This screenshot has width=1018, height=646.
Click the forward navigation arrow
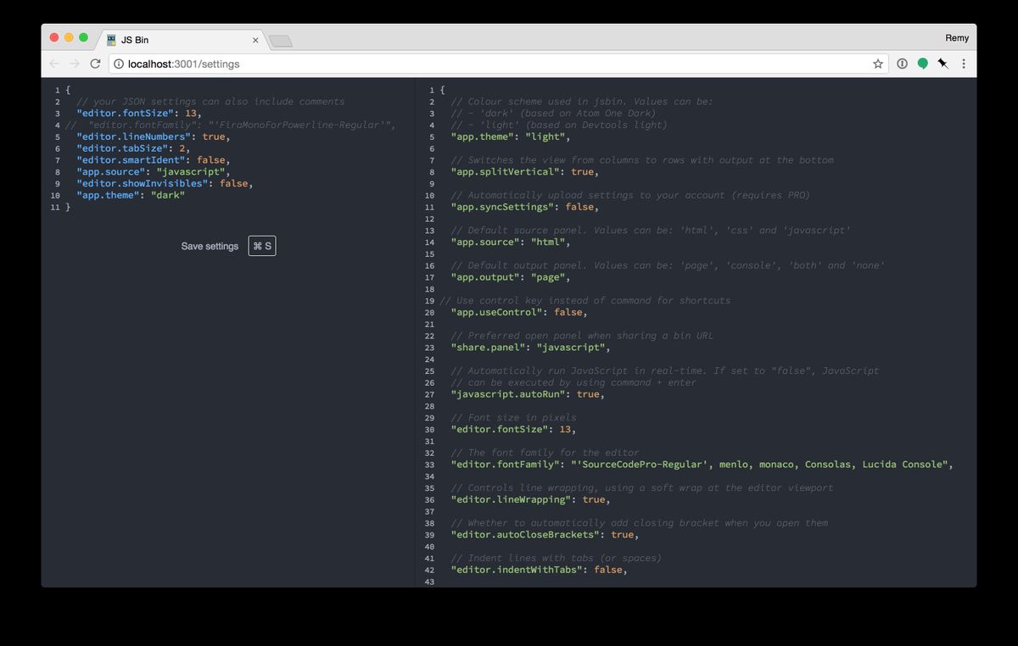pyautogui.click(x=75, y=64)
